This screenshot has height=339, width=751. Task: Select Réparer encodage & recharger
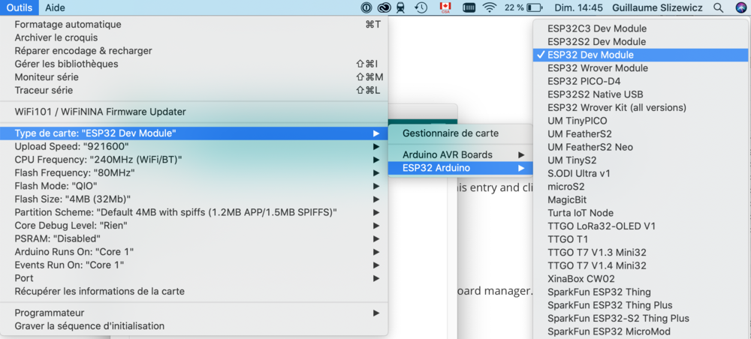194,51
